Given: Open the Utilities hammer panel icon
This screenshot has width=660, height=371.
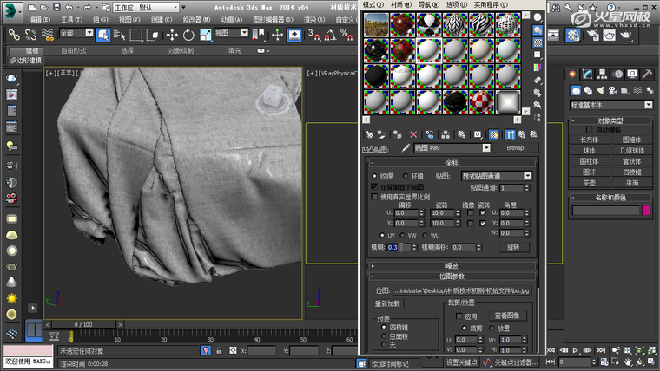Looking at the screenshot, I should pyautogui.click(x=646, y=75).
